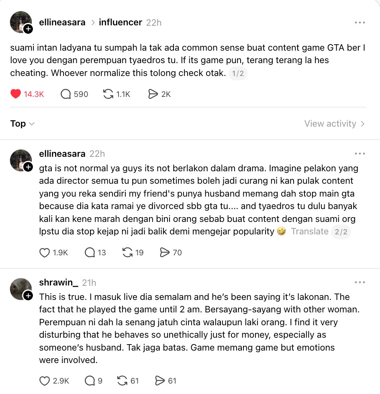
Task: Repost the 'gta is not normal' reply
Action: coord(127,252)
